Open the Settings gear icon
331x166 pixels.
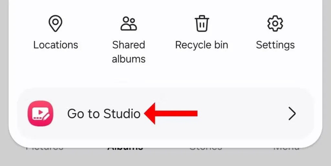pos(275,23)
